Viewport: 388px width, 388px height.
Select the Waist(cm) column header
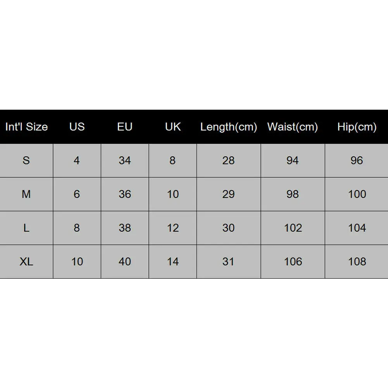[x=293, y=127]
